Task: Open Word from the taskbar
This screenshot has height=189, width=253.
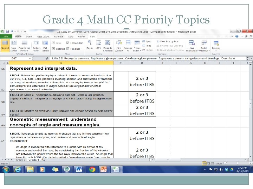Action: click(x=79, y=169)
